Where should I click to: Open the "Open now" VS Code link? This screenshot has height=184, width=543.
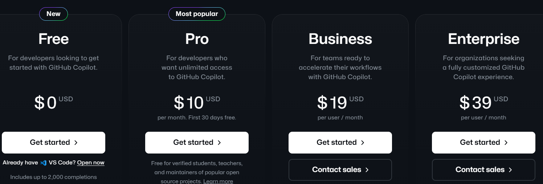click(91, 163)
